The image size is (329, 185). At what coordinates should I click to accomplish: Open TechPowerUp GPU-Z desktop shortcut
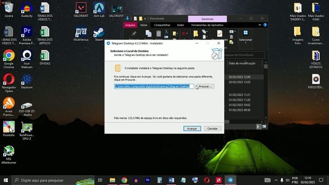(27, 131)
